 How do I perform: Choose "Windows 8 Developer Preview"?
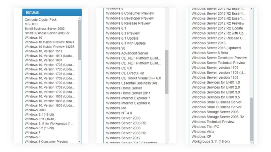pos(130,18)
